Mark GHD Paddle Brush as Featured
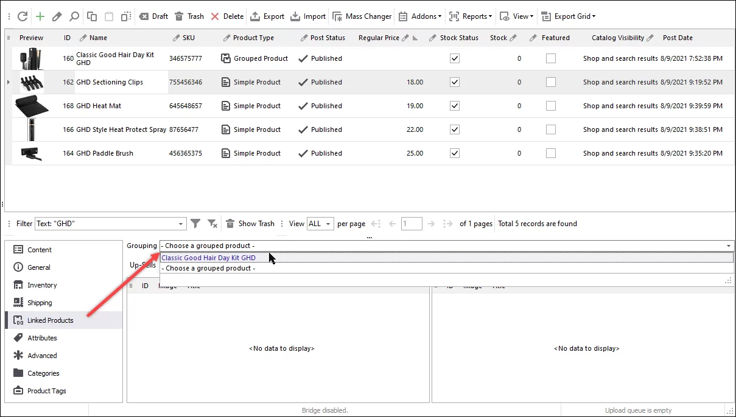Image resolution: width=736 pixels, height=417 pixels. [551, 153]
